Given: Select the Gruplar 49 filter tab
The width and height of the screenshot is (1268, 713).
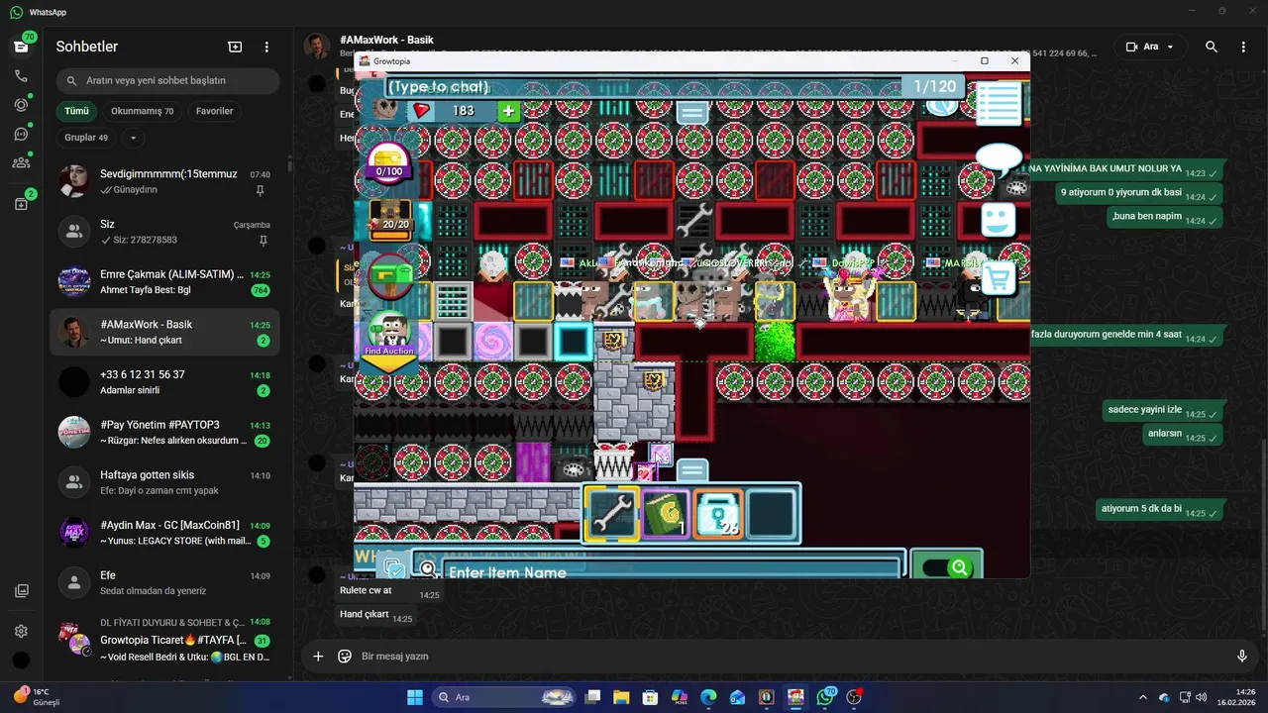Looking at the screenshot, I should 86,138.
